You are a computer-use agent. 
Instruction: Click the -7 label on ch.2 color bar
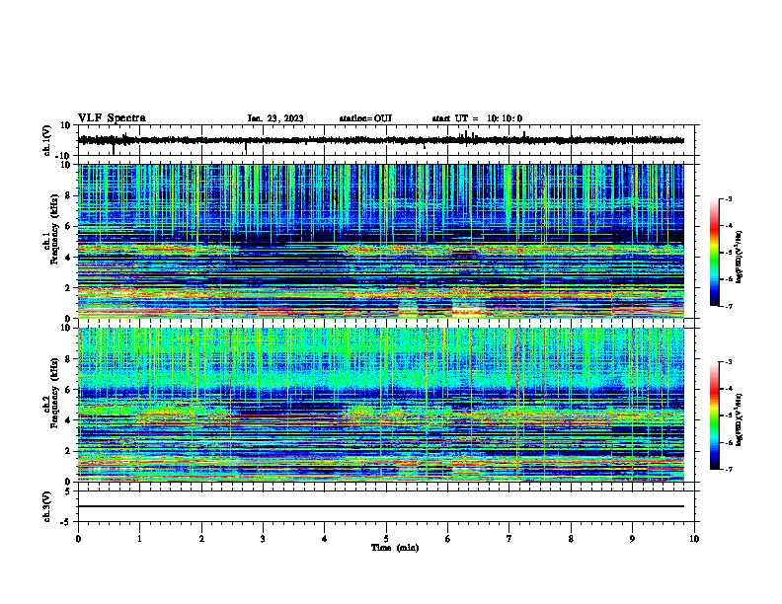[728, 470]
